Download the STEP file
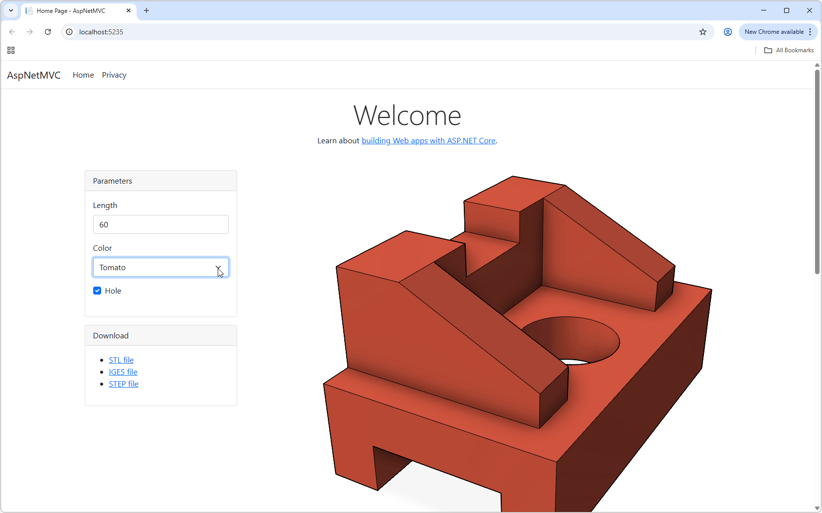The width and height of the screenshot is (822, 513). click(124, 384)
